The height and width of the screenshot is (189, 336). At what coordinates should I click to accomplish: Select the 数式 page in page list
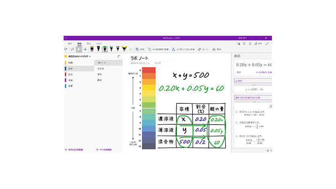click(x=108, y=80)
